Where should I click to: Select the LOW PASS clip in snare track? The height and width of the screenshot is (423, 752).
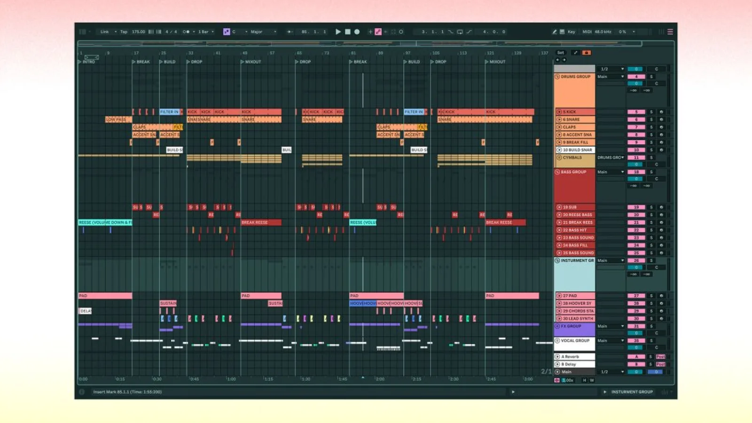coord(118,119)
